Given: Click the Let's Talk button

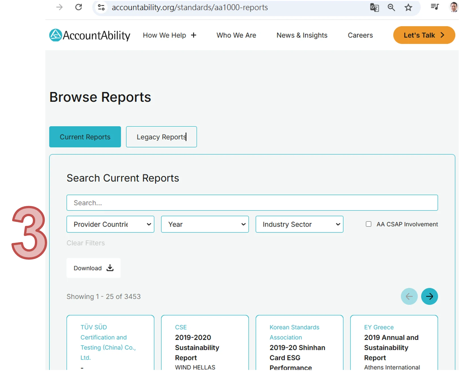Looking at the screenshot, I should (x=424, y=35).
